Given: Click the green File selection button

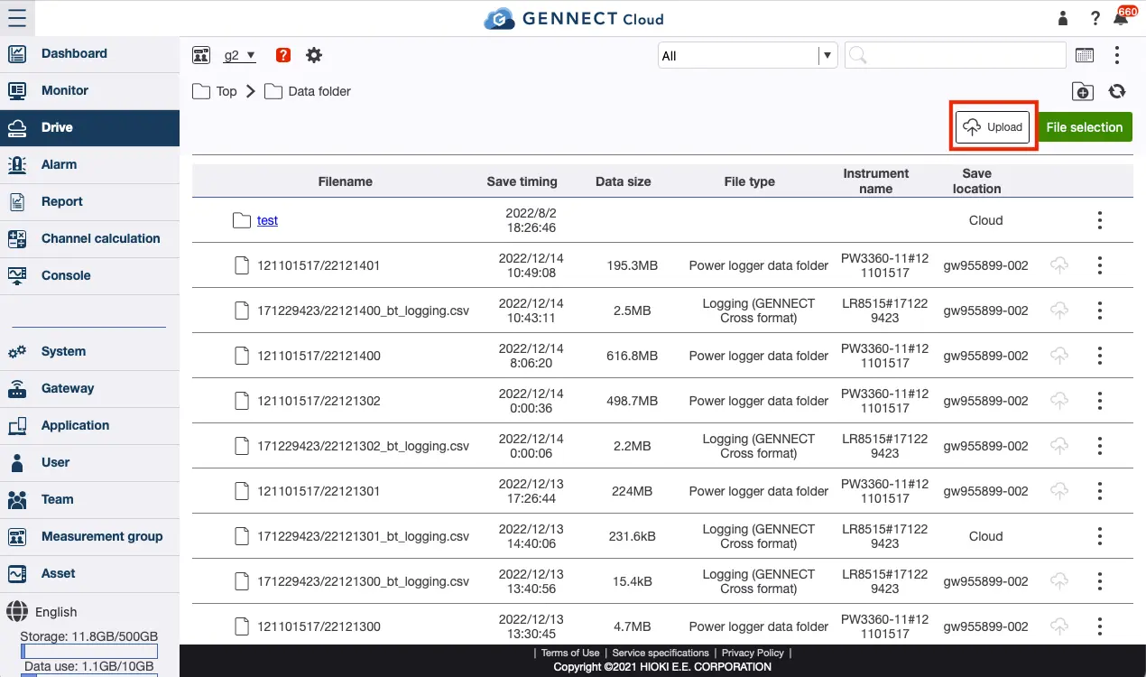Looking at the screenshot, I should point(1085,127).
